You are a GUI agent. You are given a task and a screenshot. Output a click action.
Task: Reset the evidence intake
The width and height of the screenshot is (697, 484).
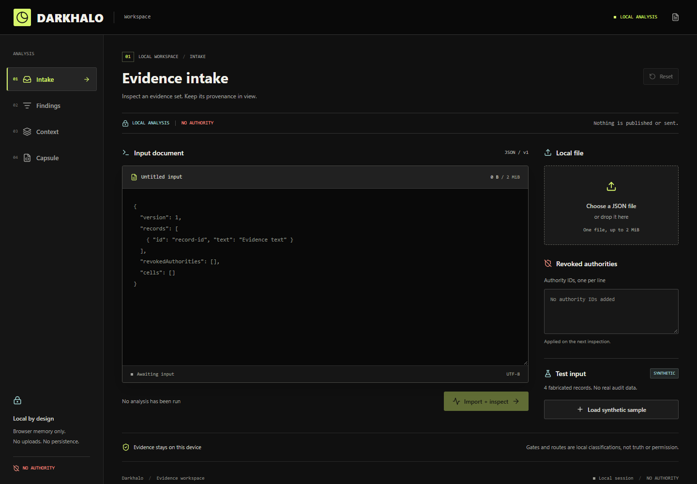pos(661,76)
